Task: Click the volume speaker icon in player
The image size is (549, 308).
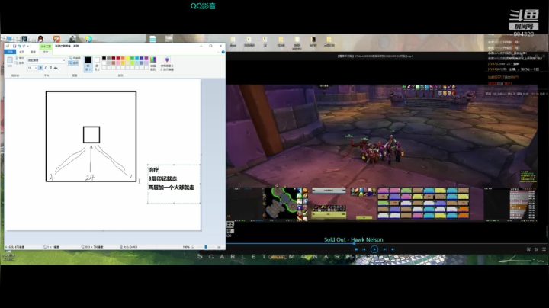Action: coord(393,249)
